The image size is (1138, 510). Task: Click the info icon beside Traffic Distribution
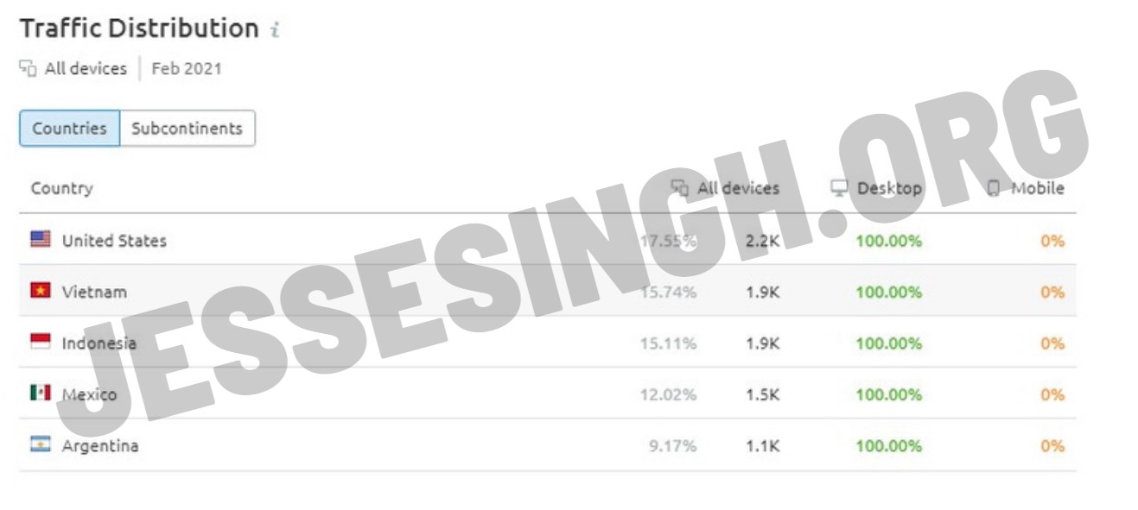coord(275,30)
